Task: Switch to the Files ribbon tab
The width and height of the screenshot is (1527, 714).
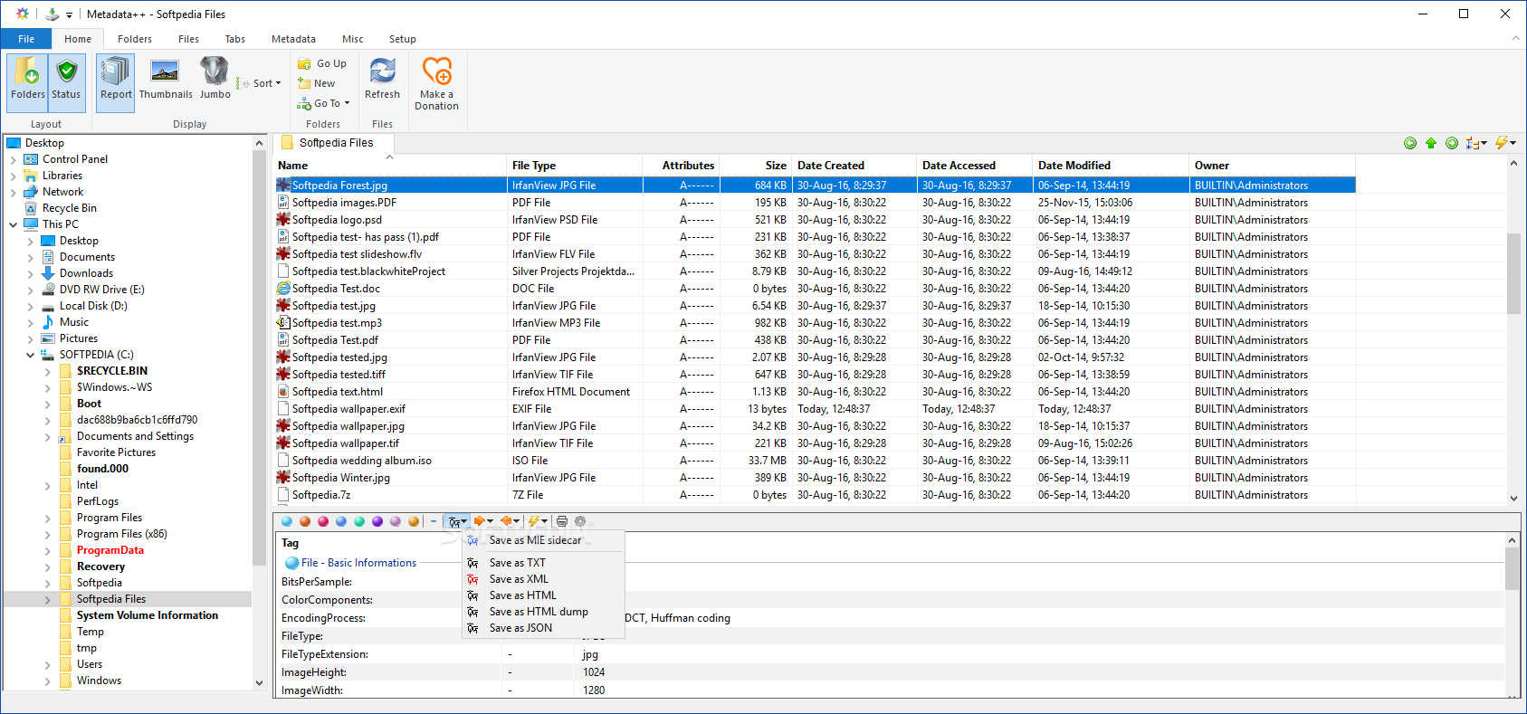Action: [188, 39]
